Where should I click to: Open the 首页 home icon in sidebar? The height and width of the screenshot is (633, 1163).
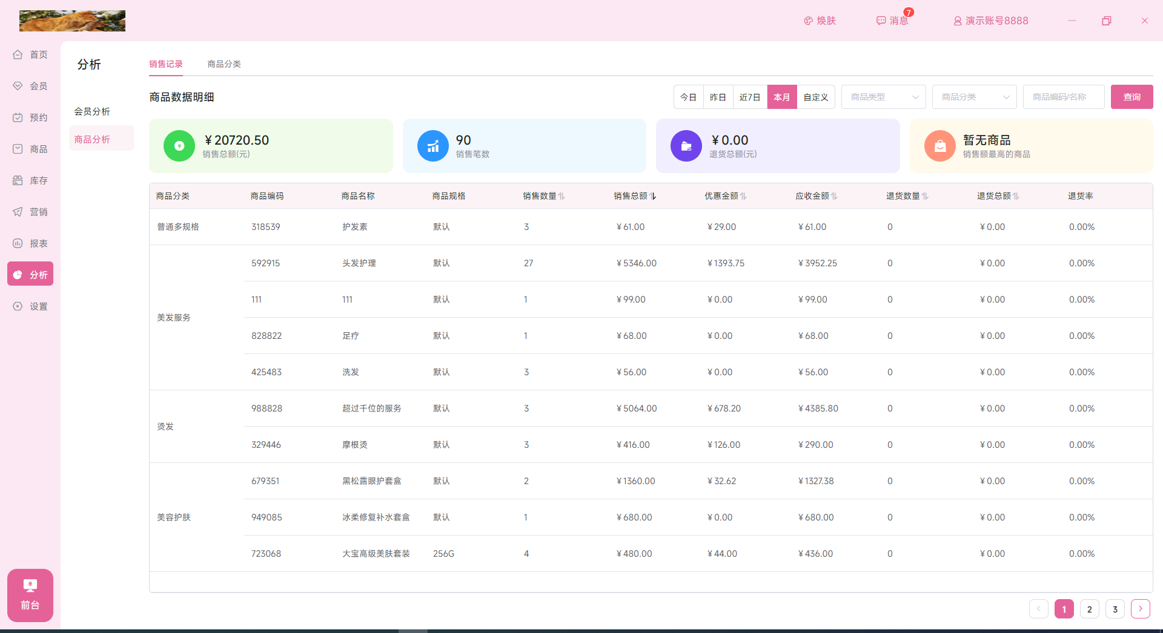coord(18,54)
